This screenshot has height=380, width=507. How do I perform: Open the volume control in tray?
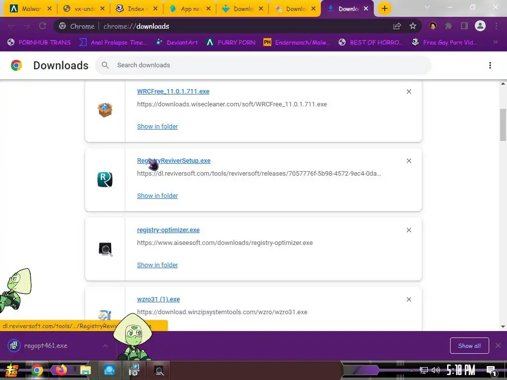coord(436,370)
